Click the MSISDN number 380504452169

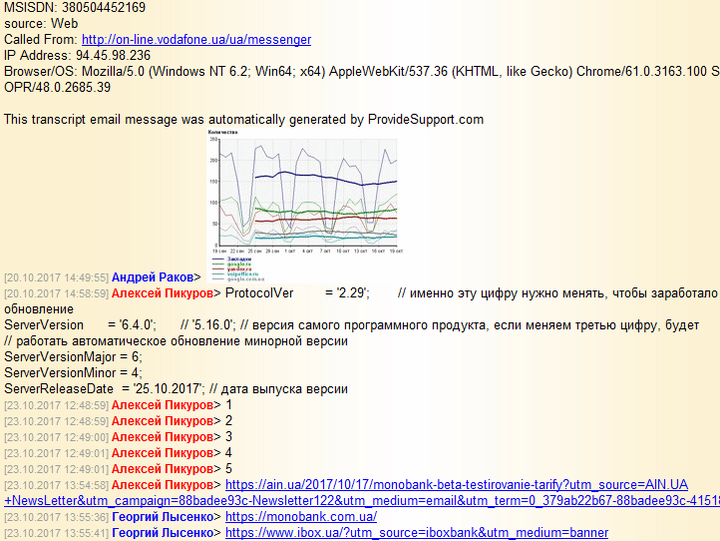[x=104, y=8]
